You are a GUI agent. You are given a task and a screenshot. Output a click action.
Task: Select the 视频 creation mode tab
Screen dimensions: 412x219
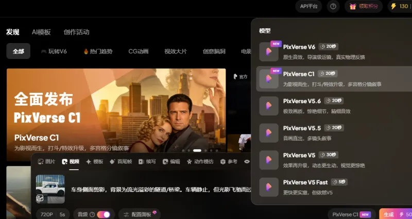pos(71,162)
